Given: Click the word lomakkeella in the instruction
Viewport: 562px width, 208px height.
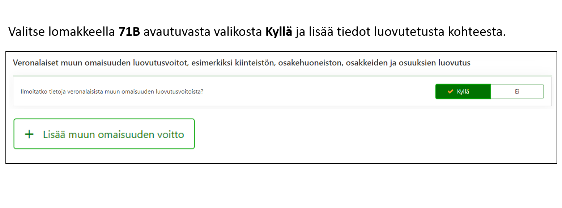Looking at the screenshot, I should click(81, 32).
